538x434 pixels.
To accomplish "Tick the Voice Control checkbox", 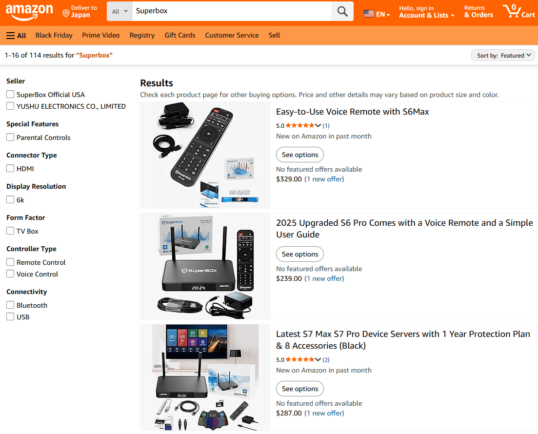I will point(10,274).
